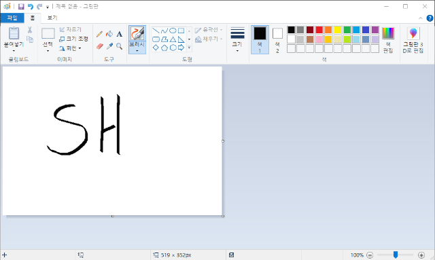Click the Brushes tool icon

pyautogui.click(x=137, y=33)
